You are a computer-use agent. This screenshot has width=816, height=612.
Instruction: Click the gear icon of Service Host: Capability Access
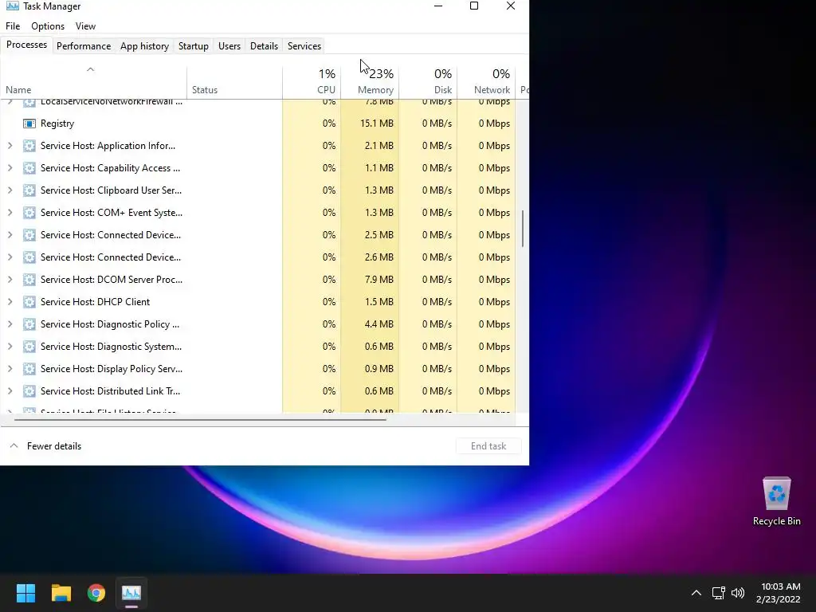pos(29,168)
